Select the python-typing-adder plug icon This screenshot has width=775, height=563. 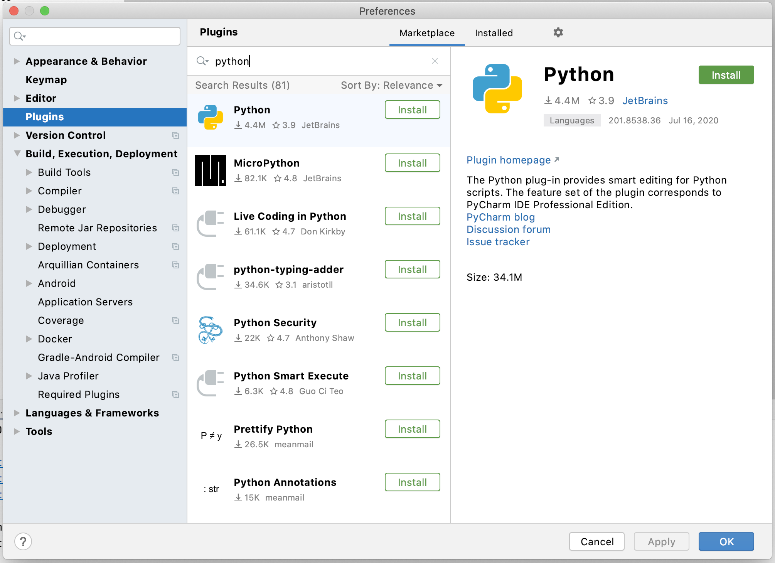click(211, 277)
